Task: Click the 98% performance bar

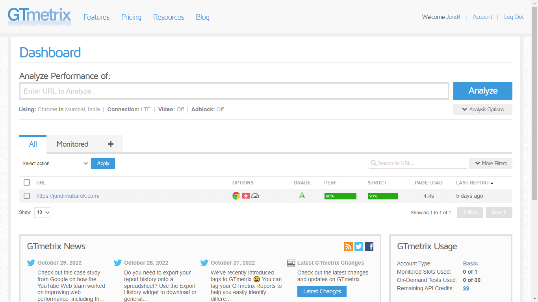Action: pyautogui.click(x=340, y=196)
